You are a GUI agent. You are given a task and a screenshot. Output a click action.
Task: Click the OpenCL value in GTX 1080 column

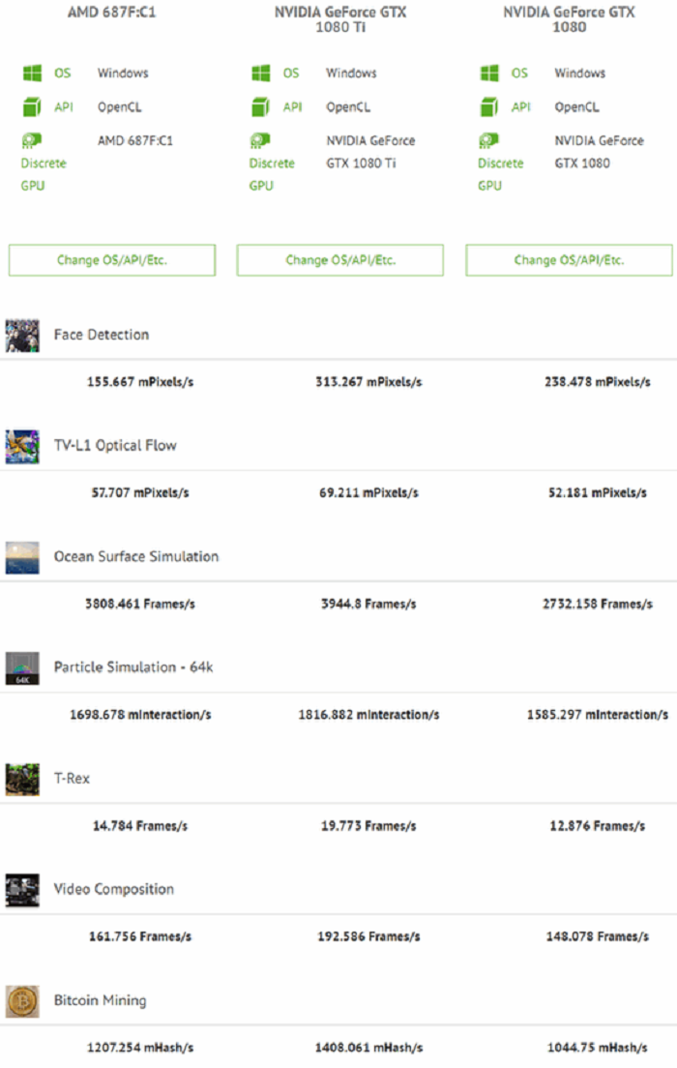[576, 107]
